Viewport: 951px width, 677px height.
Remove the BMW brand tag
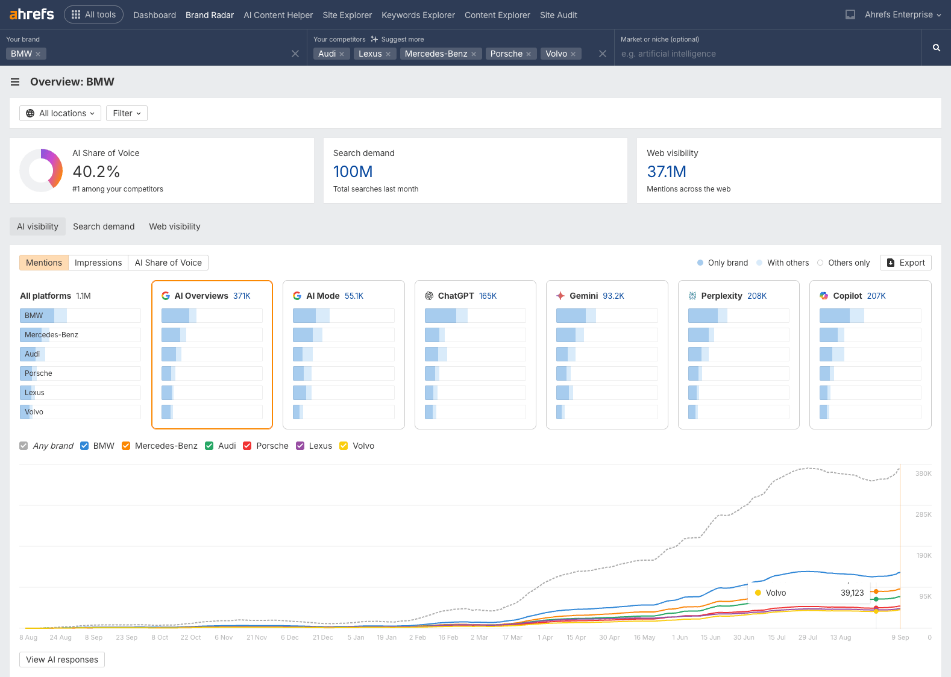(38, 54)
